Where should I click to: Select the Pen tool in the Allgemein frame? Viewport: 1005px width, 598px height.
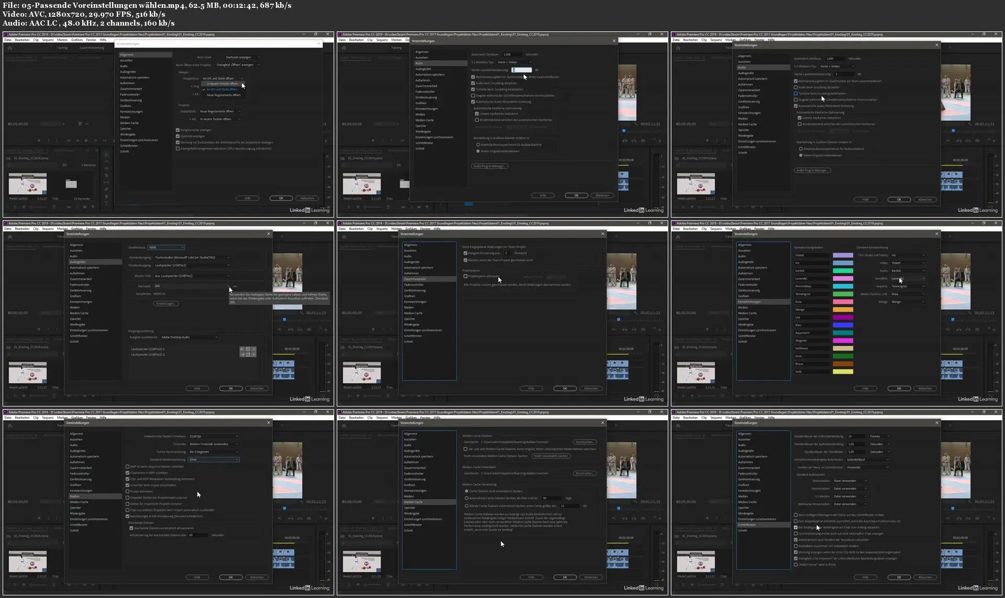pos(107,189)
